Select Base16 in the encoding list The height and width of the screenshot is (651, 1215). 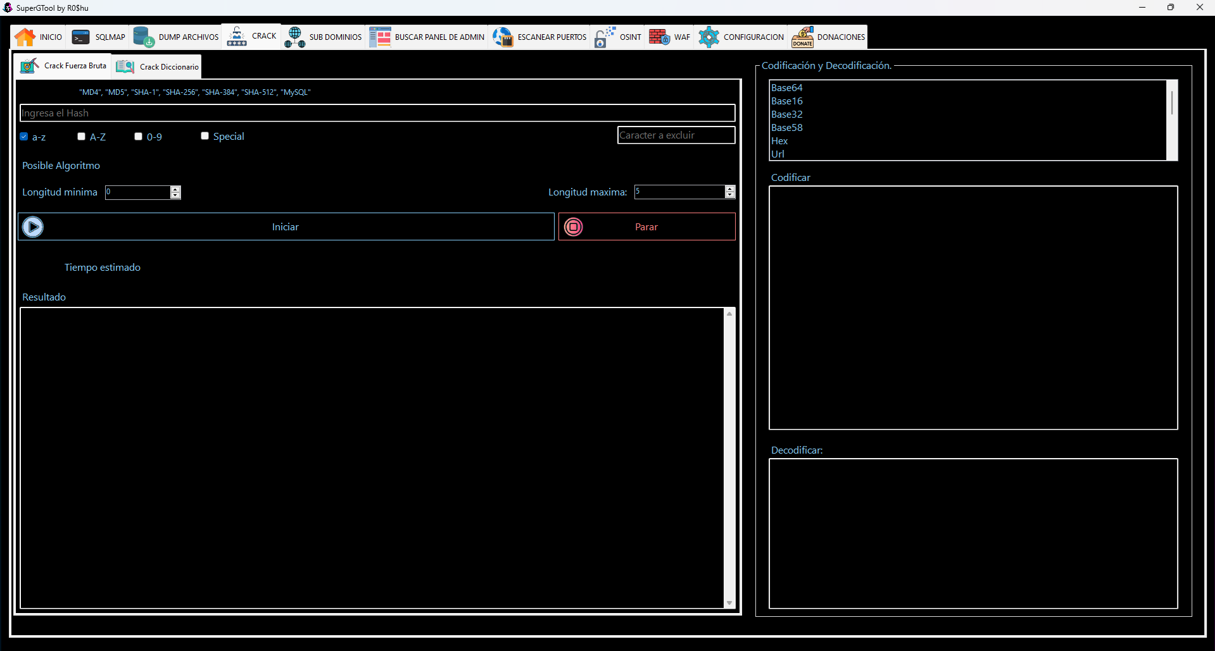[x=967, y=101]
